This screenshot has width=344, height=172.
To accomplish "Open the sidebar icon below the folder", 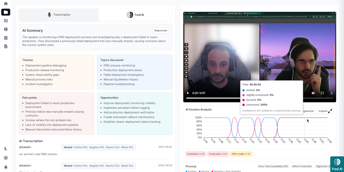I will tap(6, 20).
